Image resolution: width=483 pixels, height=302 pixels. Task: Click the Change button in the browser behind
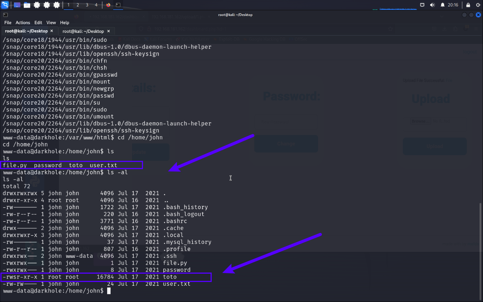[x=286, y=144]
